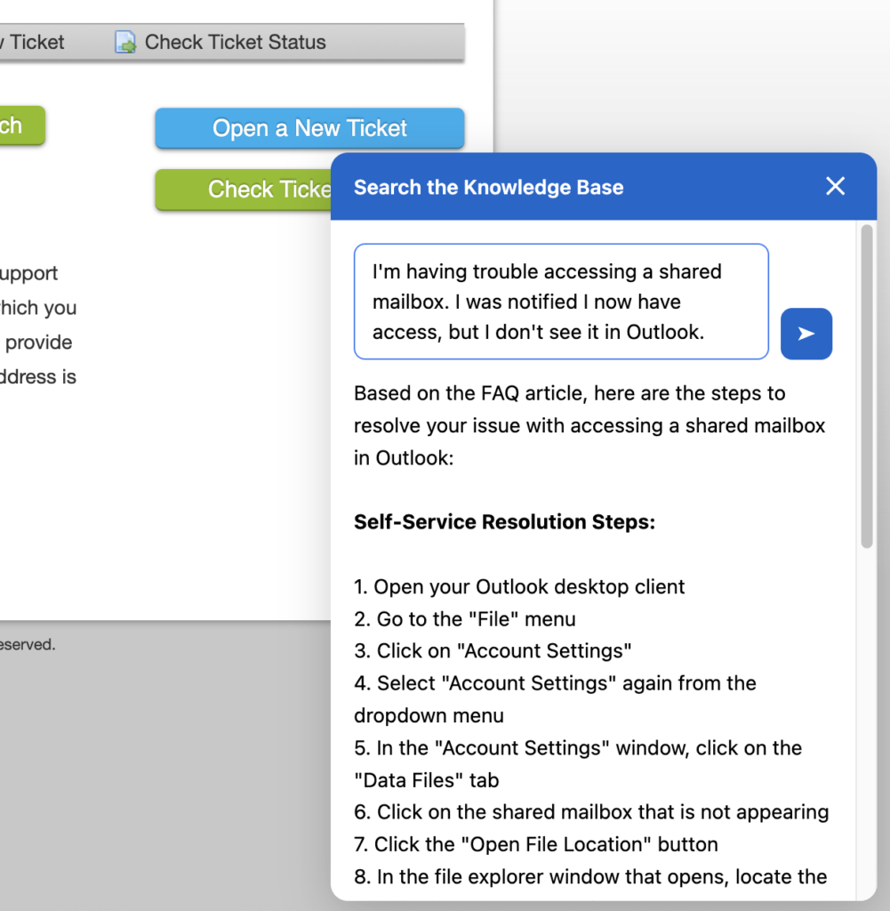Screen dimensions: 890x911
Task: Click step 6 about the shared mailbox
Action: [x=591, y=812]
